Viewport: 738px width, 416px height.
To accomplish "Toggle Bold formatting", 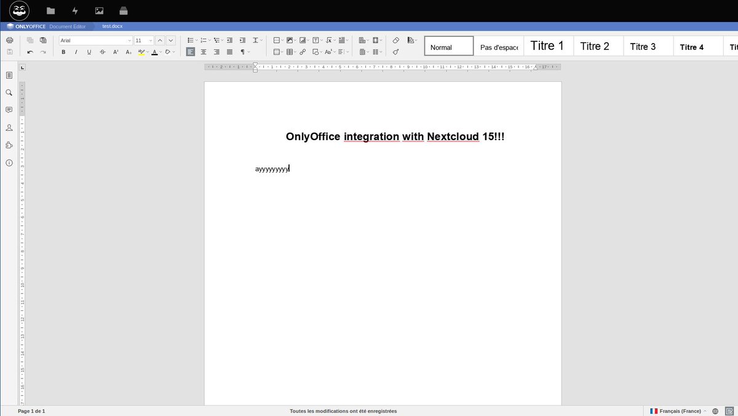I will [x=63, y=52].
